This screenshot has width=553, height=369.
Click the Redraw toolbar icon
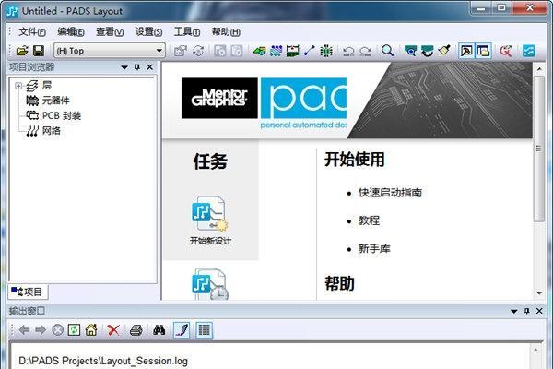427,51
